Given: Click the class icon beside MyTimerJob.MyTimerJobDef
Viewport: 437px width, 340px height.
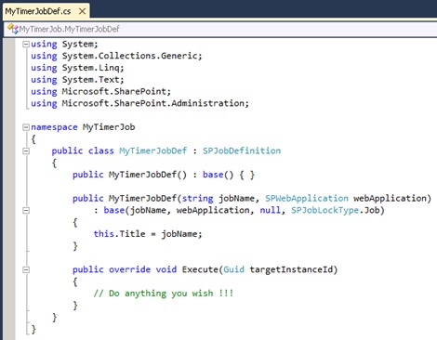Looking at the screenshot, I should 12,29.
